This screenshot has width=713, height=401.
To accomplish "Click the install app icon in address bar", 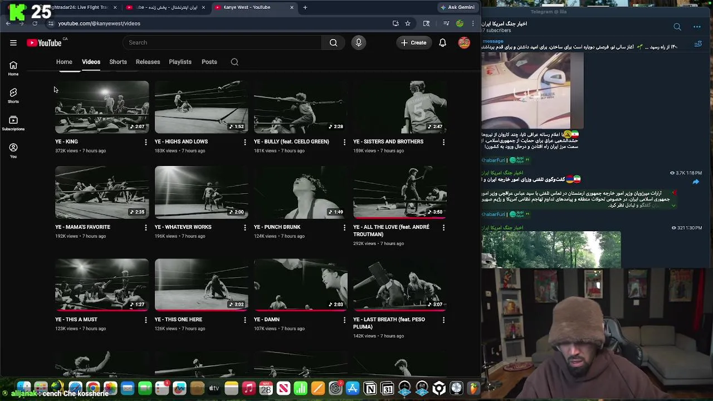I will [x=395, y=23].
